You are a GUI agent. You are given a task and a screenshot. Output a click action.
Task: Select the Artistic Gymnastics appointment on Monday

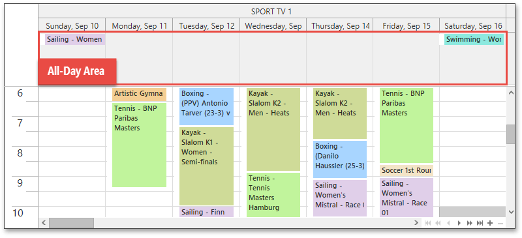coord(139,94)
